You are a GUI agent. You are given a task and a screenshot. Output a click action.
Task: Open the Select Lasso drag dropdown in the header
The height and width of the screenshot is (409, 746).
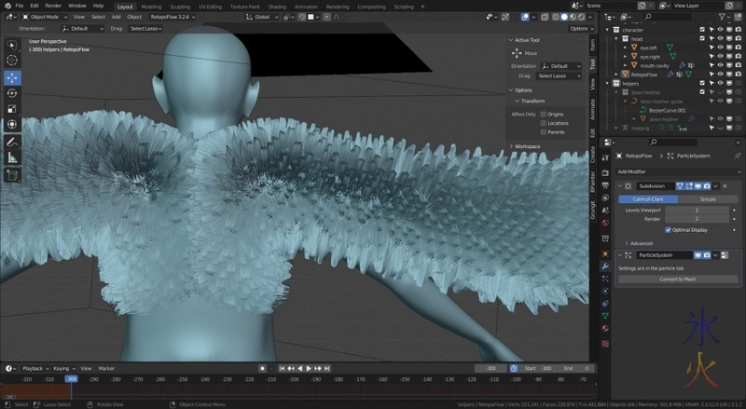pyautogui.click(x=145, y=29)
